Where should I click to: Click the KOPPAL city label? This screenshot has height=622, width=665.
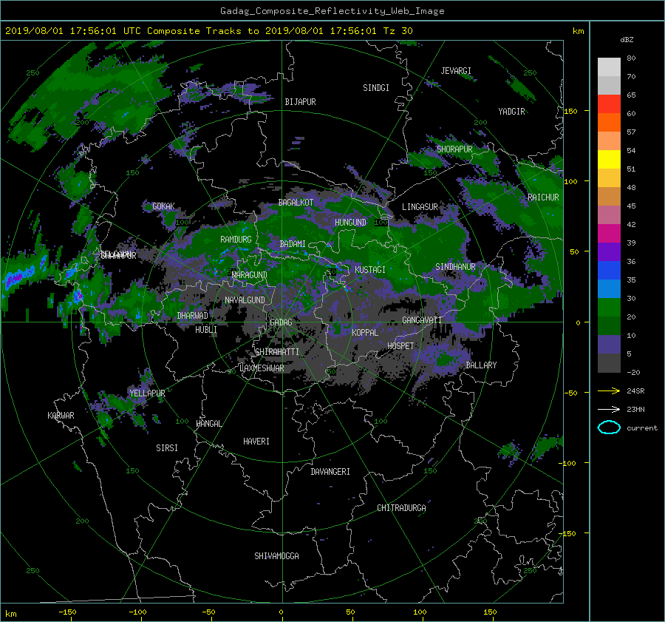pos(365,332)
